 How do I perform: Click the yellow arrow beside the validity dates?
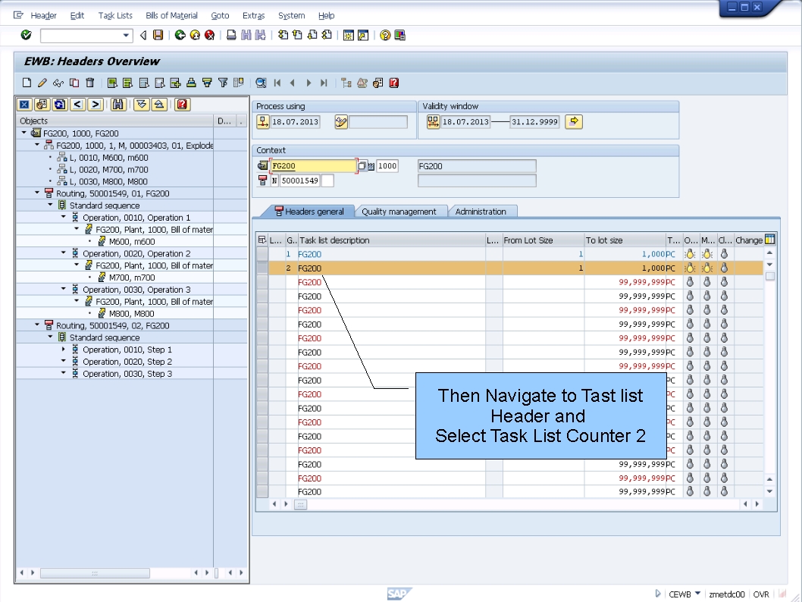click(x=573, y=121)
